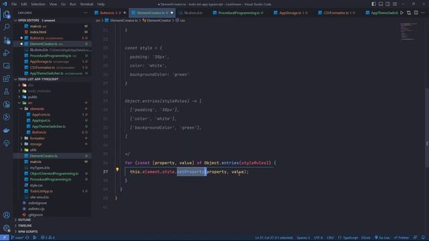
Task: Expand the formatter folder
Action: coord(38,139)
